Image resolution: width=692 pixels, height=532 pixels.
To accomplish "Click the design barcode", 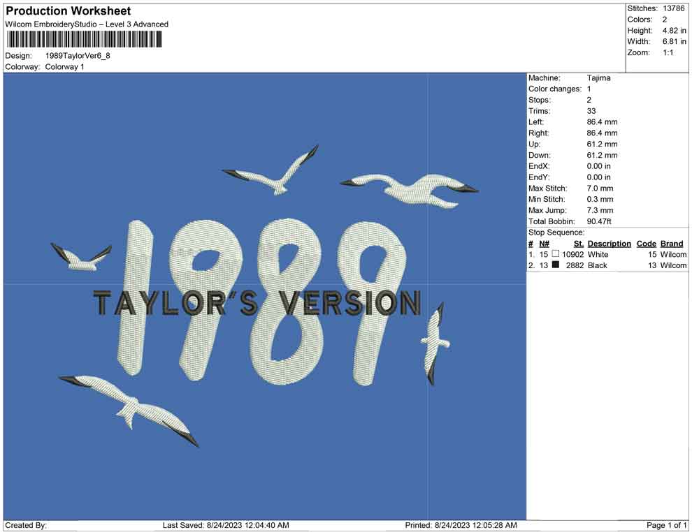I will pos(84,40).
